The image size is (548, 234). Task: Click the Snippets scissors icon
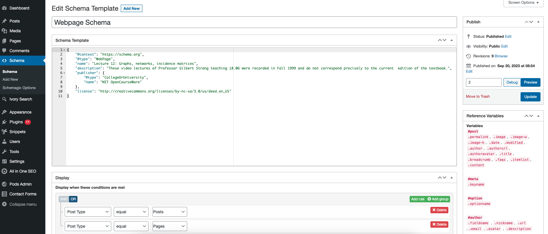[x=4, y=132]
